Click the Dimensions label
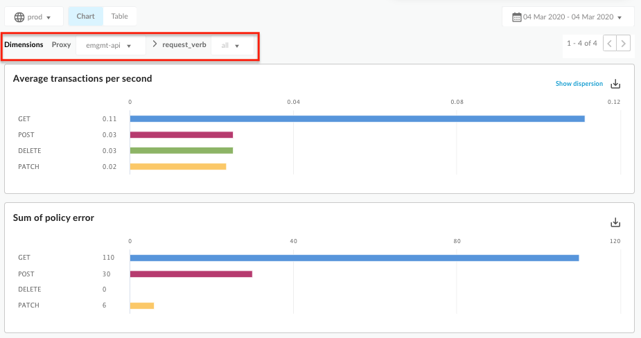Viewport: 641px width, 338px height. pyautogui.click(x=24, y=44)
